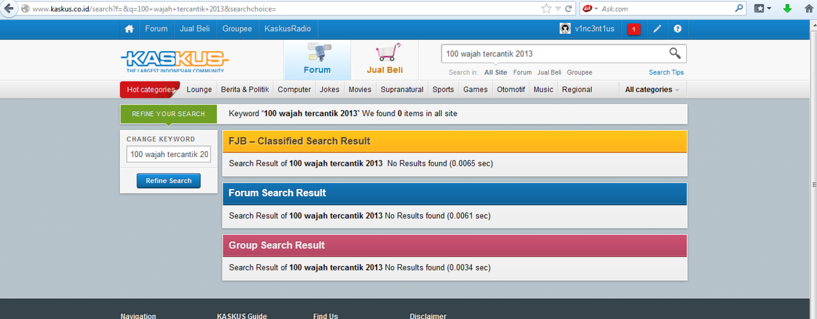Open the Games category
Image resolution: width=817 pixels, height=319 pixels.
(476, 90)
